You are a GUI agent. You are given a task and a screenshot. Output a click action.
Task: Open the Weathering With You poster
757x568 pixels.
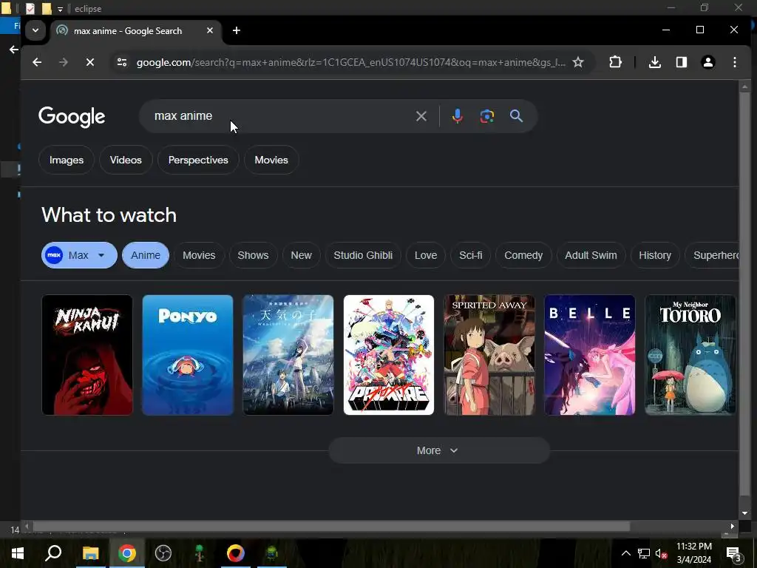[x=288, y=355]
